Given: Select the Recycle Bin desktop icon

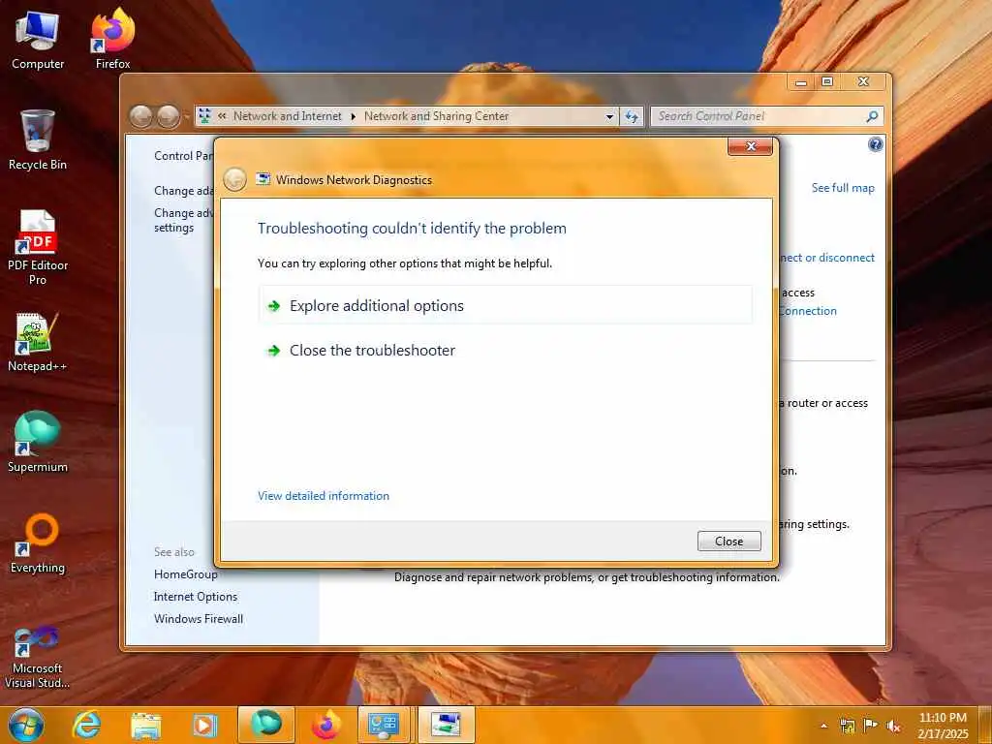Looking at the screenshot, I should pyautogui.click(x=38, y=139).
